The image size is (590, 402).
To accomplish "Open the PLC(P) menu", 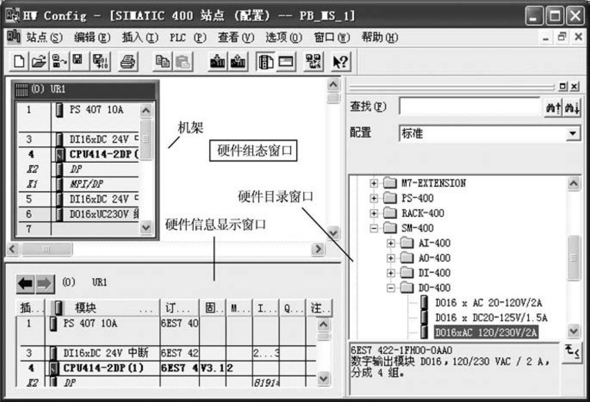I will click(x=188, y=37).
